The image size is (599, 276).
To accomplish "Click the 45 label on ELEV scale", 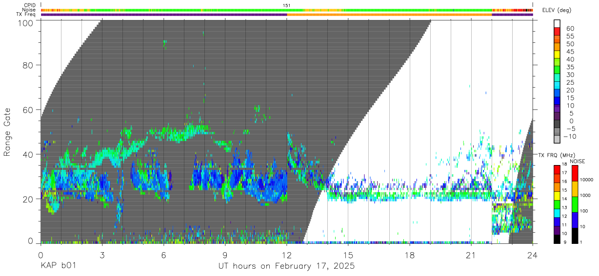I will tap(570, 52).
